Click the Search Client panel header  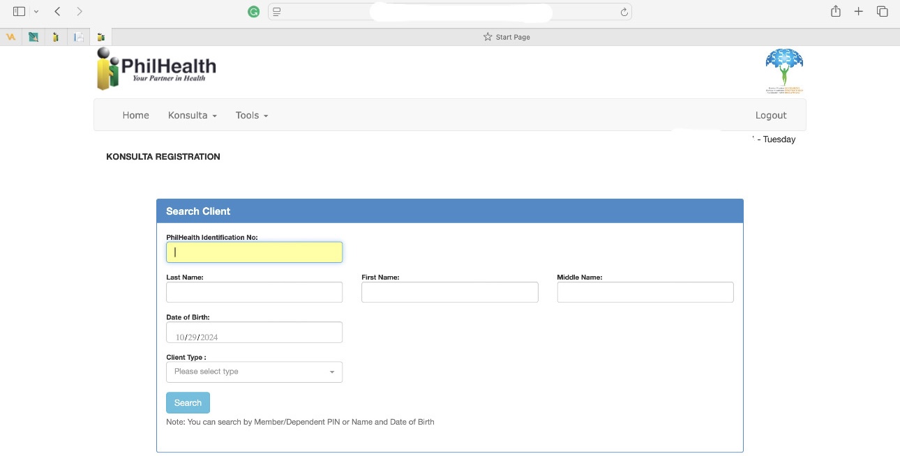coord(449,211)
